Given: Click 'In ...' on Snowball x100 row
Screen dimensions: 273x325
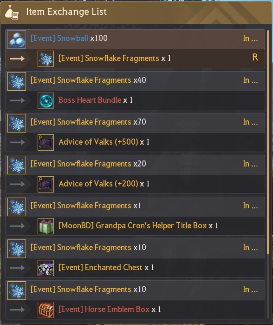Looking at the screenshot, I should pos(250,38).
